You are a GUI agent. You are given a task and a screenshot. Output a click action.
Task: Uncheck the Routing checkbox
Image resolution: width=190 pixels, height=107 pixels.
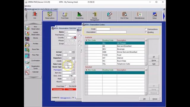point(146,32)
